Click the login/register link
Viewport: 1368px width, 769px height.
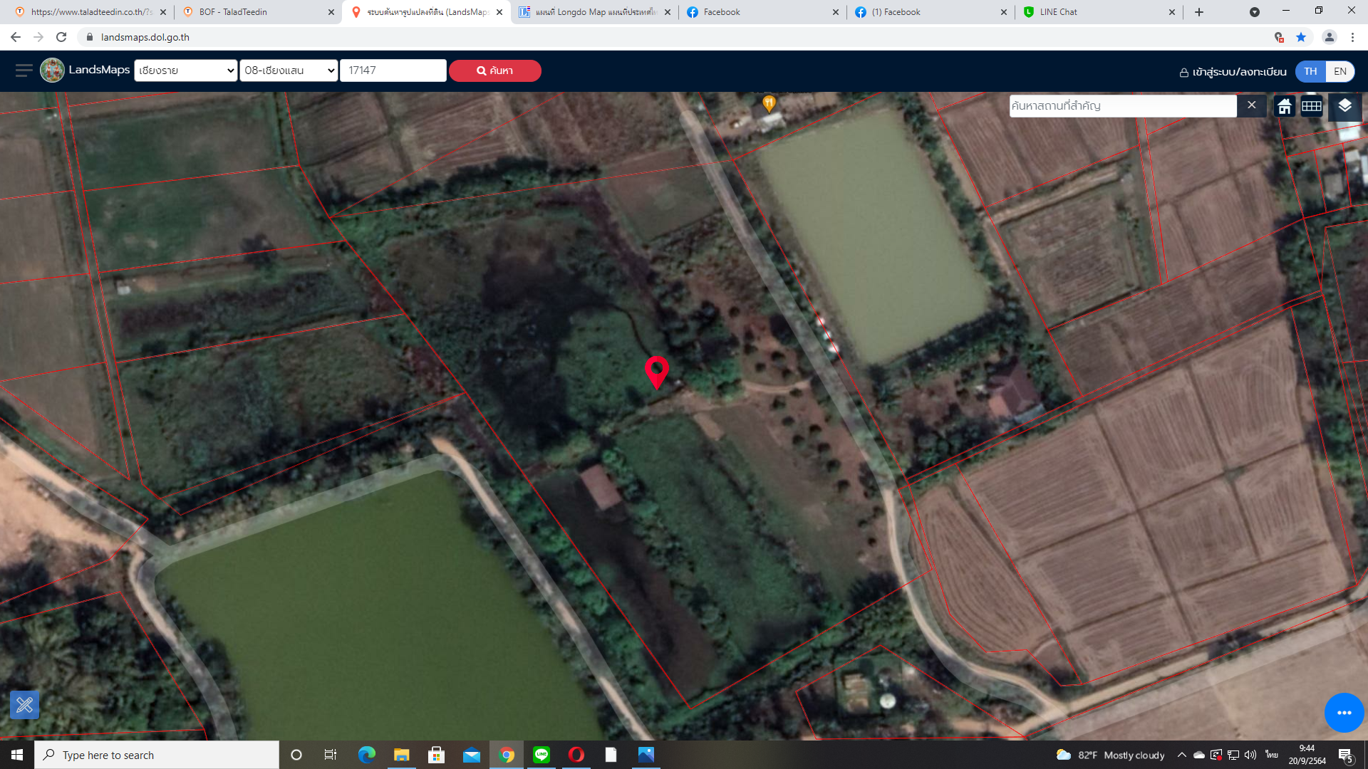tap(1233, 72)
